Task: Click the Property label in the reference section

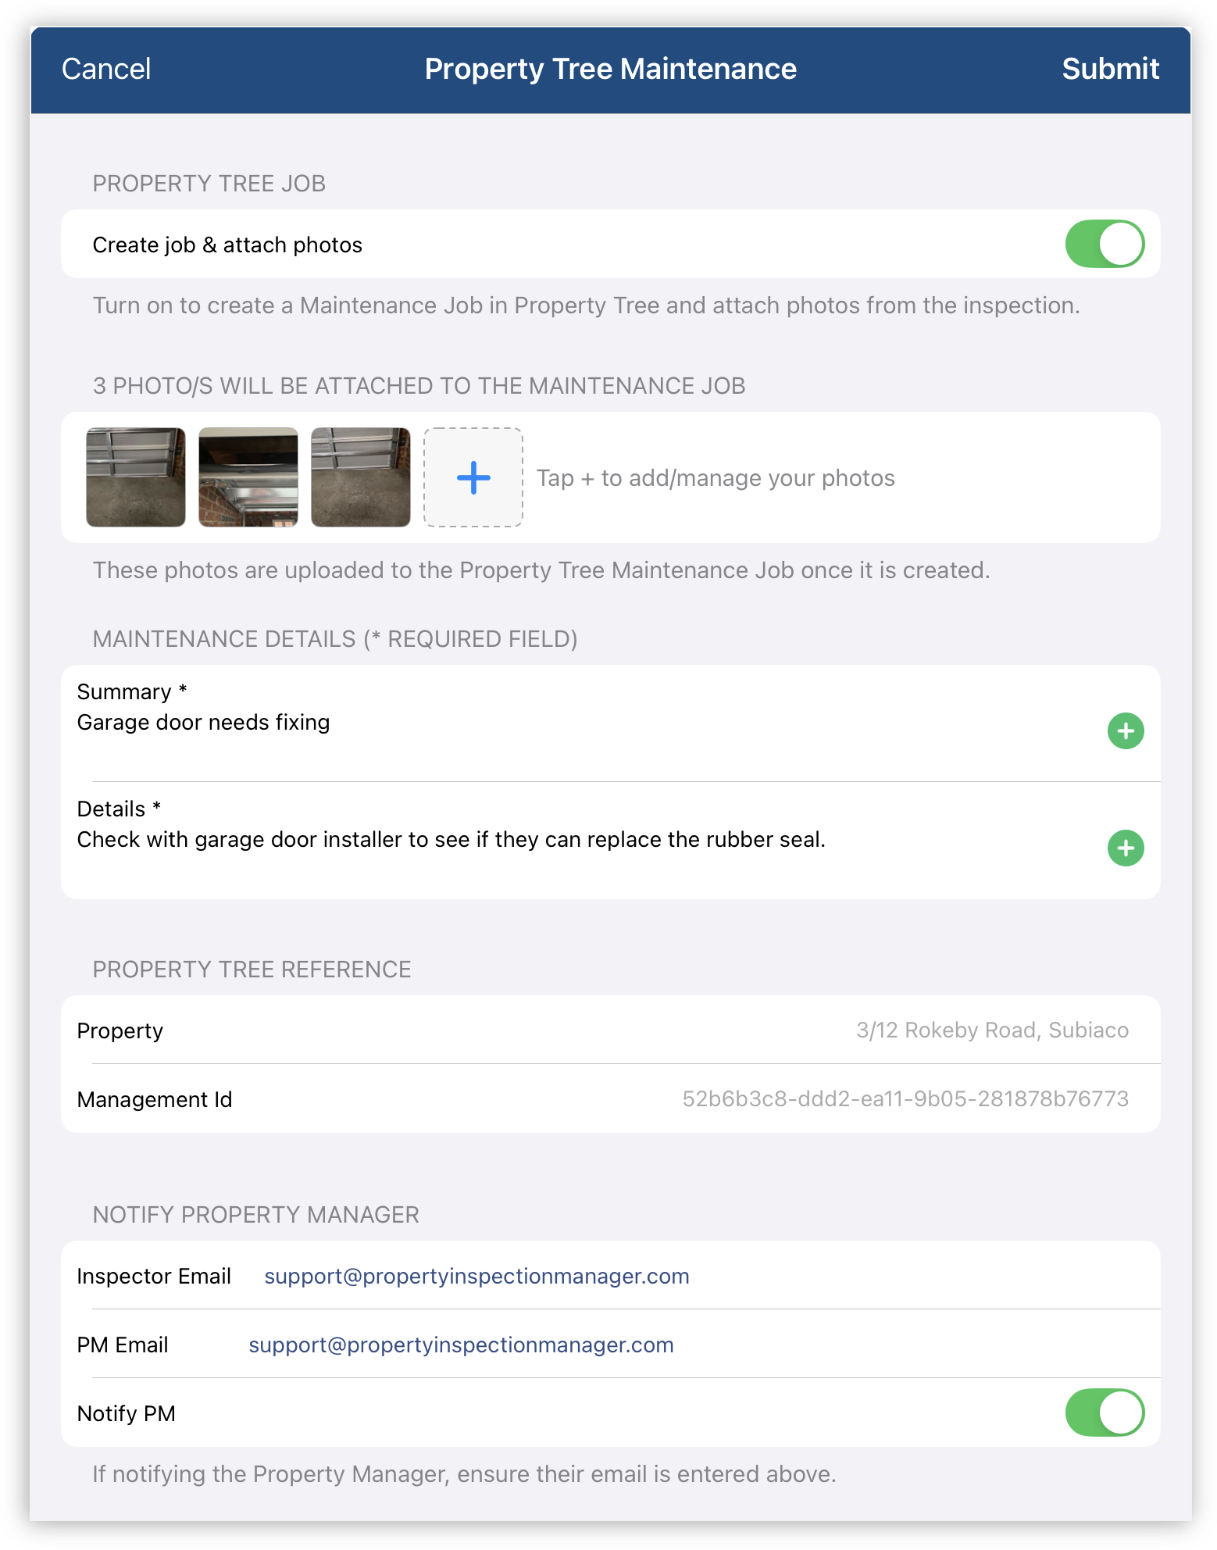Action: [x=120, y=1031]
